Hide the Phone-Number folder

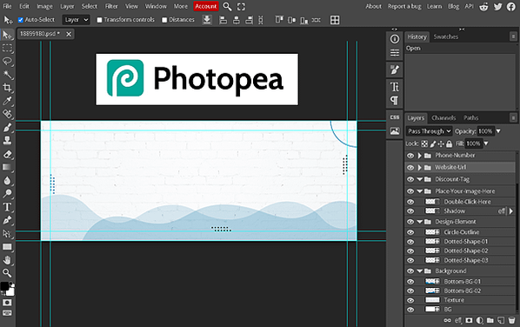pos(410,156)
